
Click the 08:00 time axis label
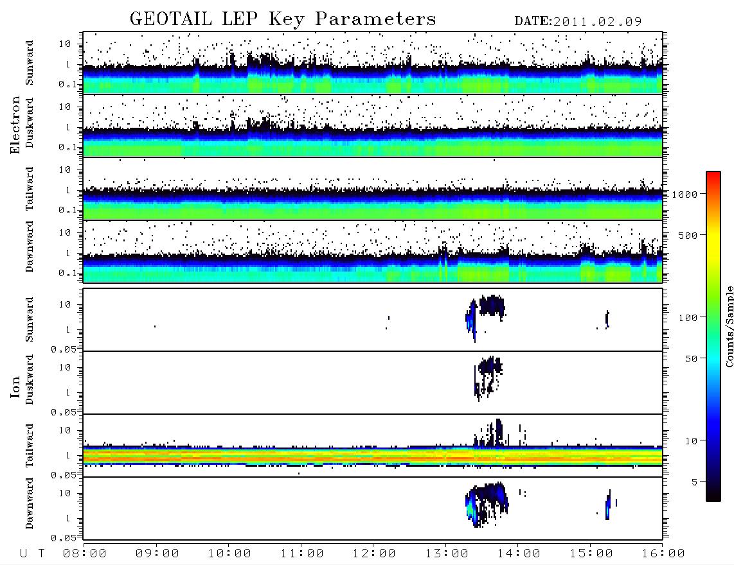coord(85,554)
